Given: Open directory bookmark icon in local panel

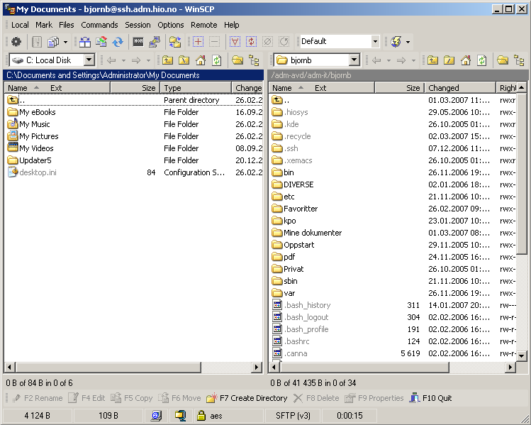Looking at the screenshot, I should tap(237, 60).
